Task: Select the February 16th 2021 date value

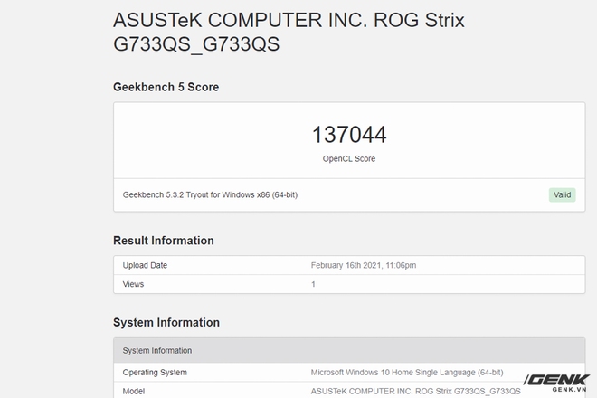Action: 364,265
